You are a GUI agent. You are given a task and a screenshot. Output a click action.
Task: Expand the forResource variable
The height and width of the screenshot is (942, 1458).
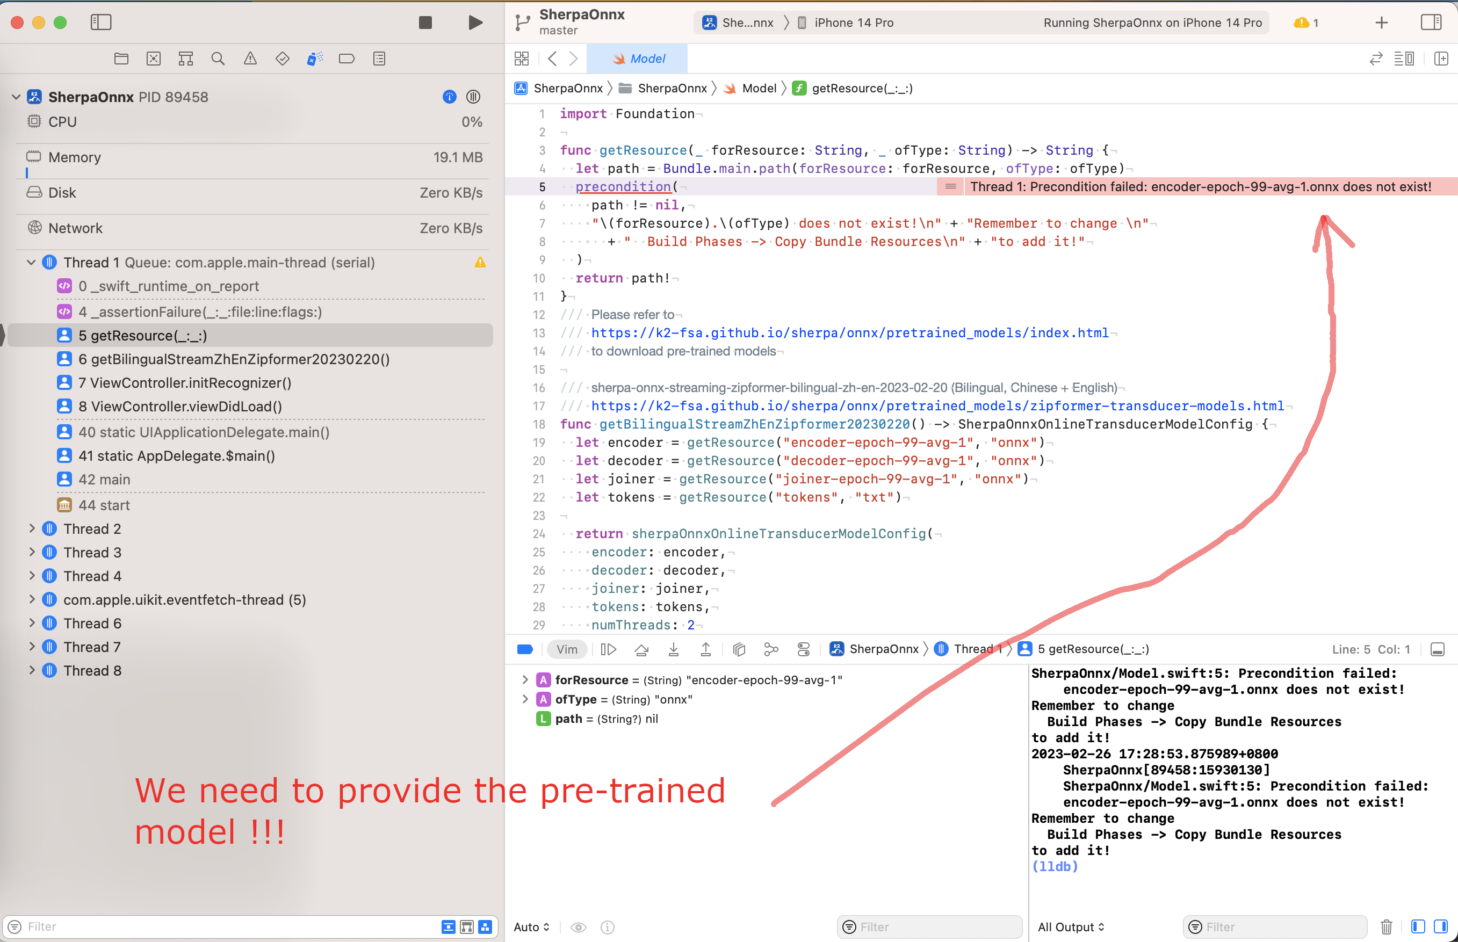(x=524, y=679)
